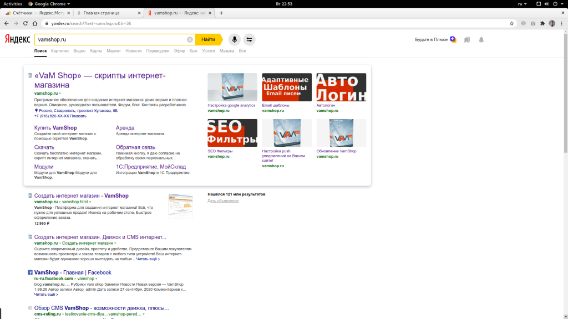Click the Найти search button

(x=209, y=39)
